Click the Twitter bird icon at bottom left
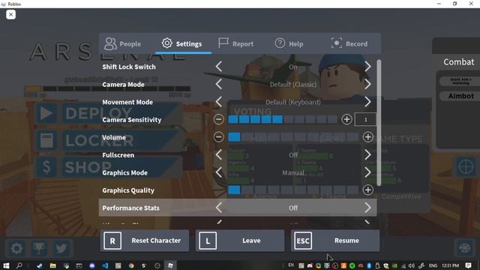 tap(61, 248)
